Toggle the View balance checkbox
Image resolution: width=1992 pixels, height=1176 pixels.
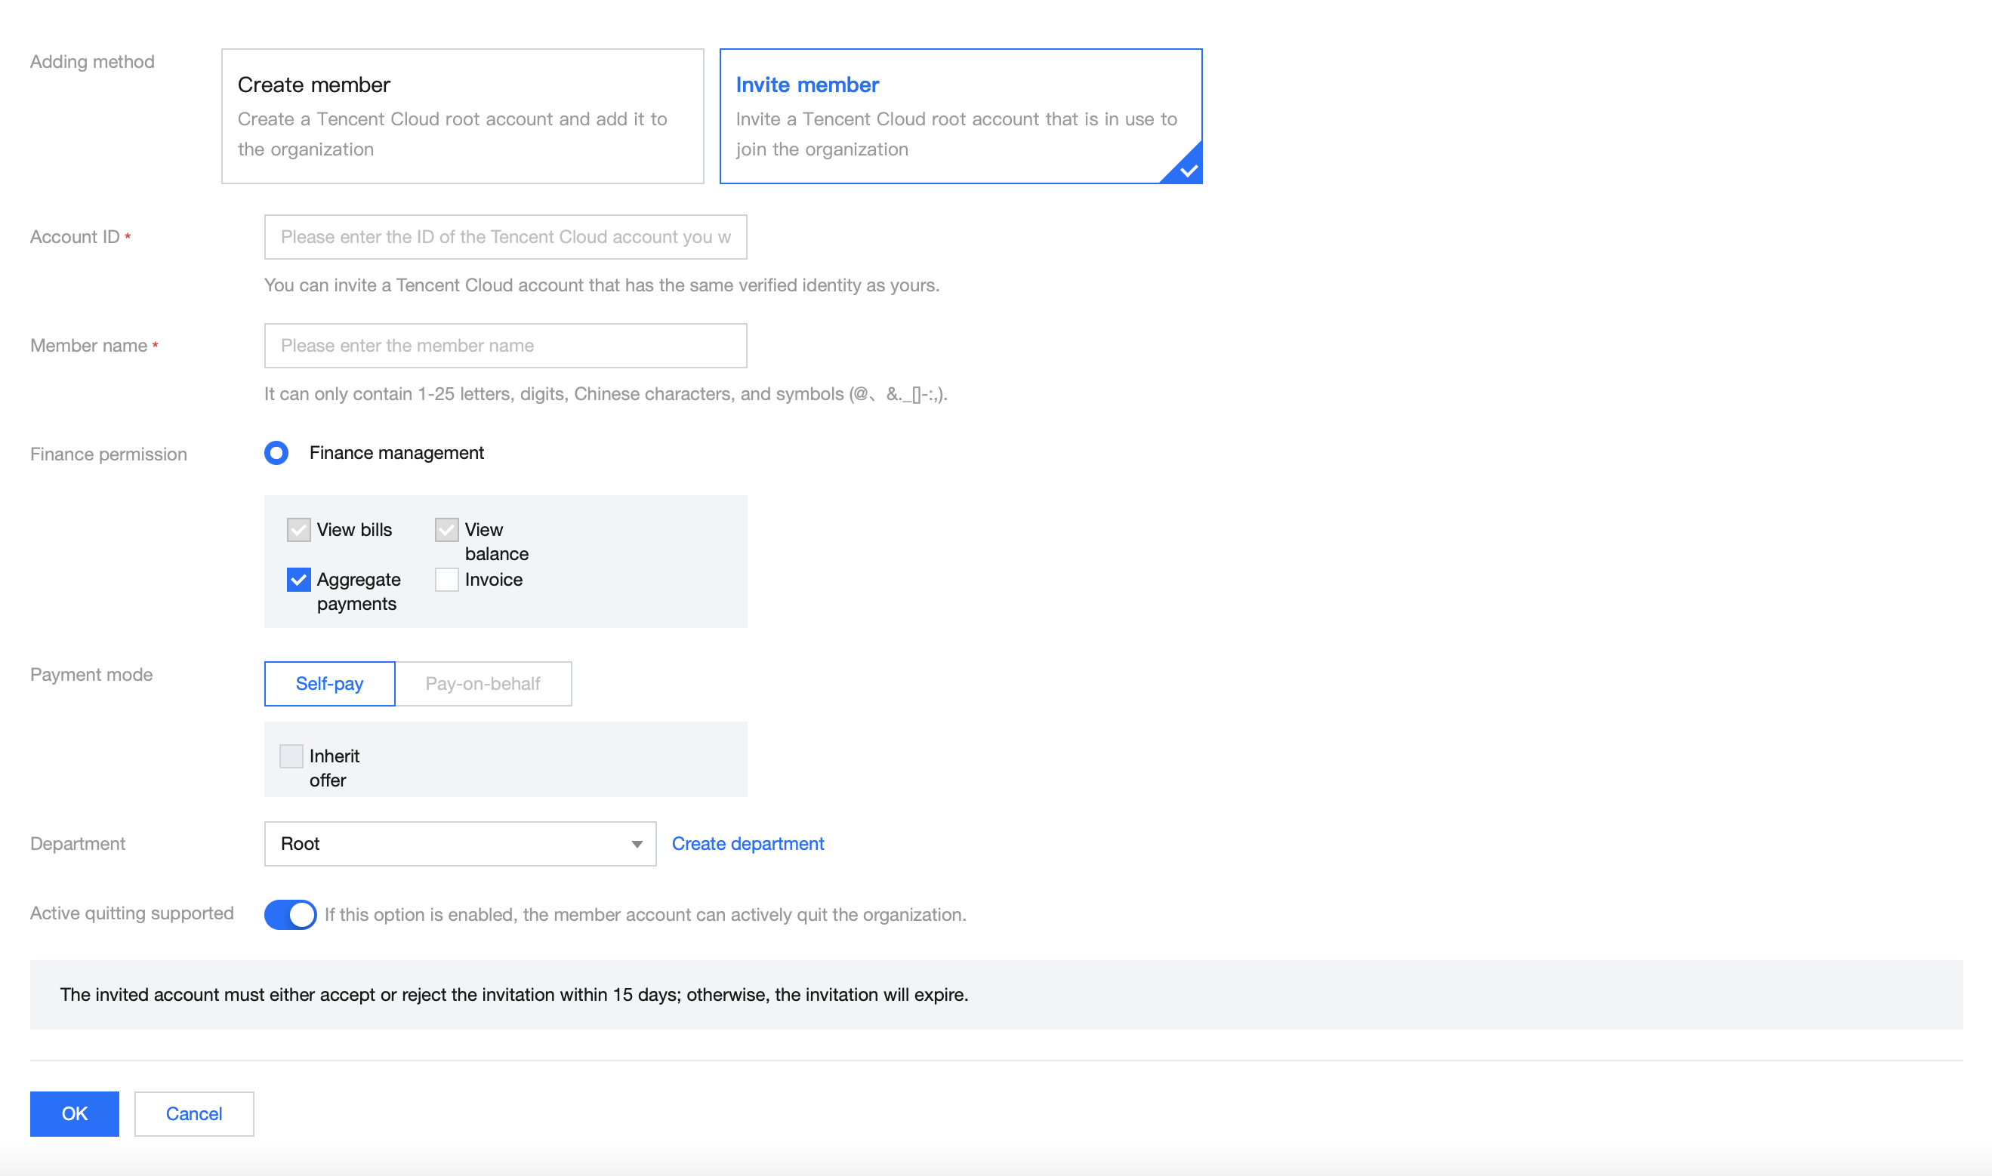click(446, 530)
